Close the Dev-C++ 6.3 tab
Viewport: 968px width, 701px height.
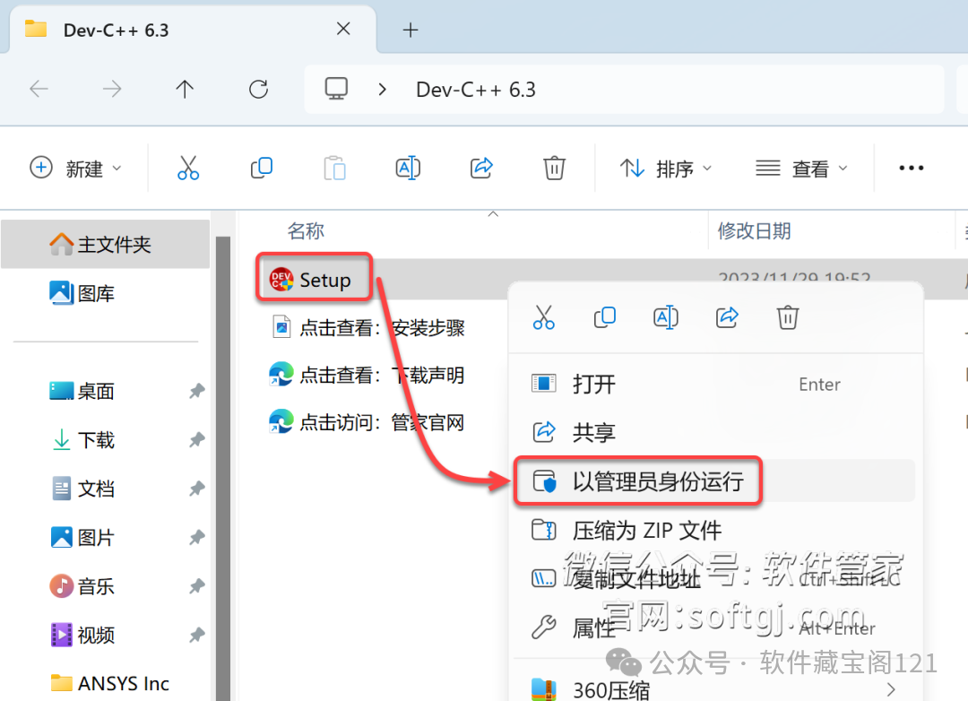pyautogui.click(x=343, y=29)
